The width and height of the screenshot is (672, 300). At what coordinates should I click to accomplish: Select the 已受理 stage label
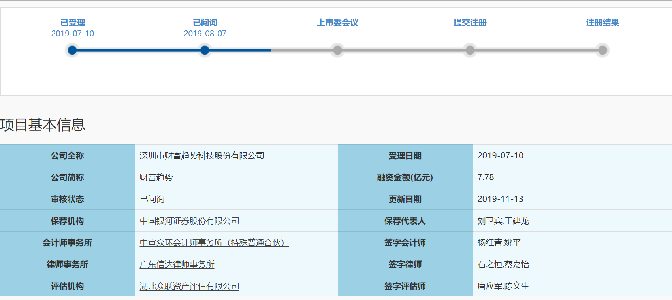[x=73, y=23]
